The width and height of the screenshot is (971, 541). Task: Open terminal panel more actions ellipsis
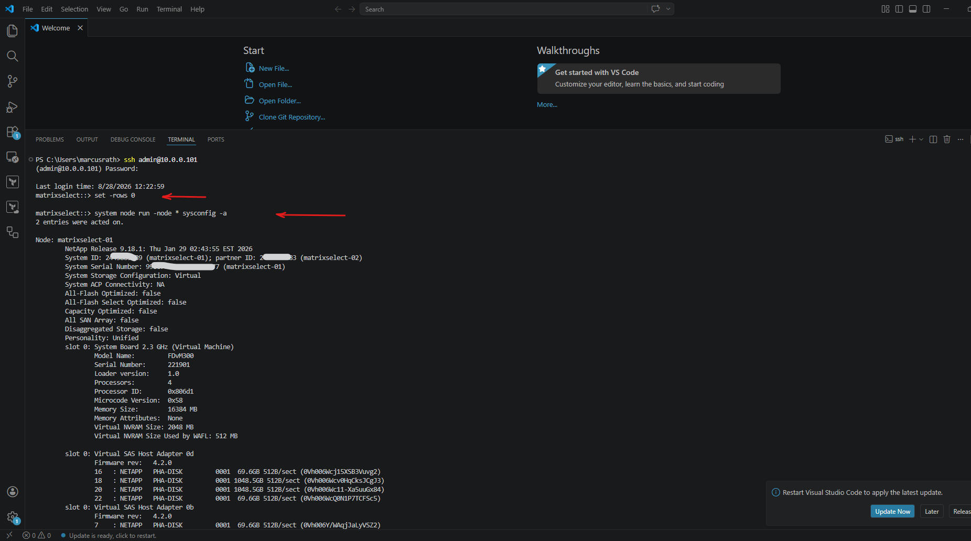coord(961,139)
